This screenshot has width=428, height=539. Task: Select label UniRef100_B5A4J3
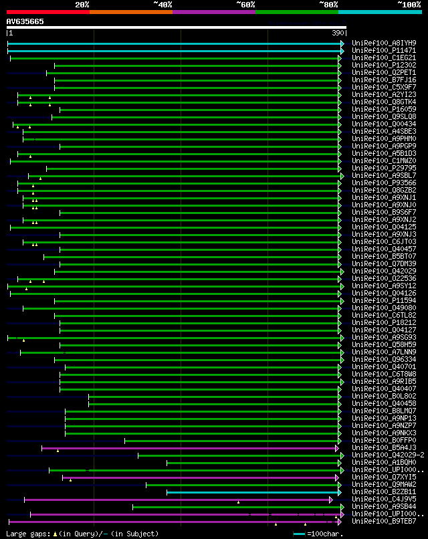[384, 447]
